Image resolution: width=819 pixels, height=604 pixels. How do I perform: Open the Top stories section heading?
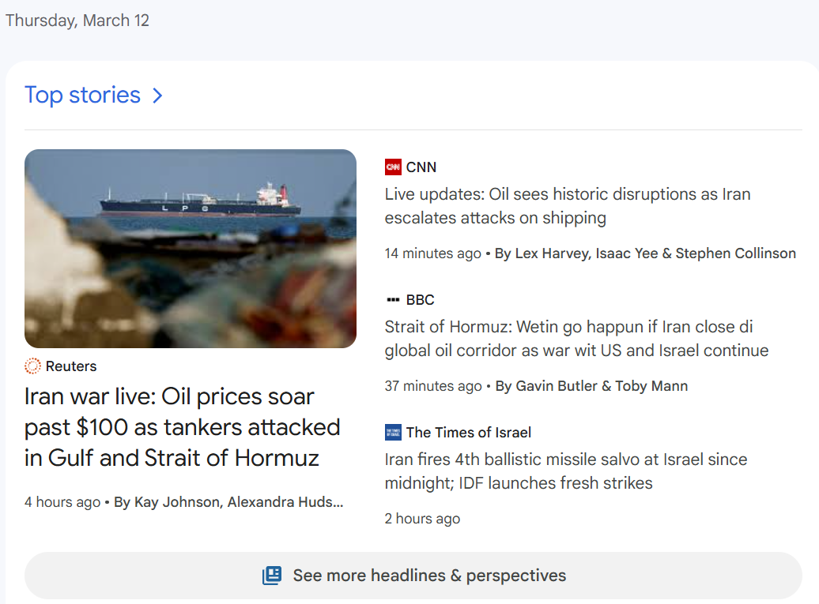click(x=82, y=96)
